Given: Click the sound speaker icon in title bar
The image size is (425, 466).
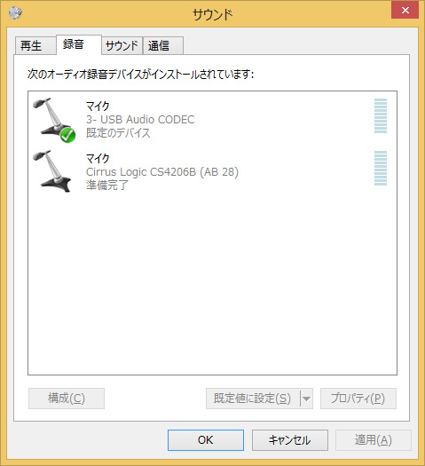Looking at the screenshot, I should pos(15,12).
